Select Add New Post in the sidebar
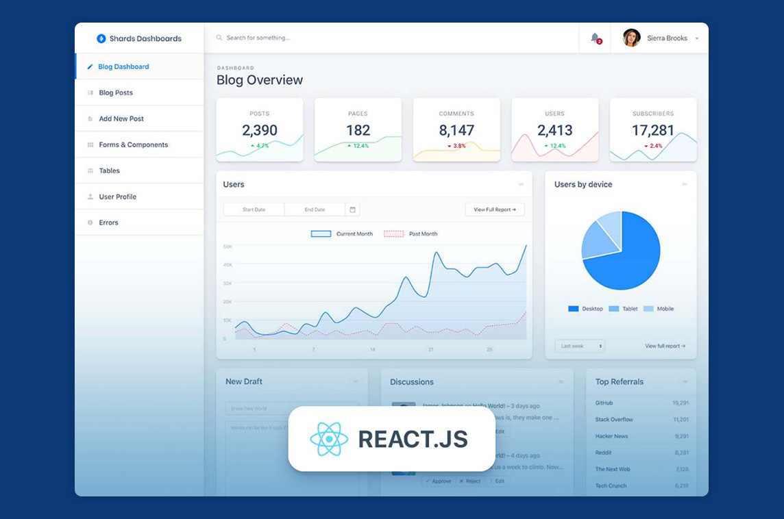The height and width of the screenshot is (519, 784). pyautogui.click(x=140, y=118)
